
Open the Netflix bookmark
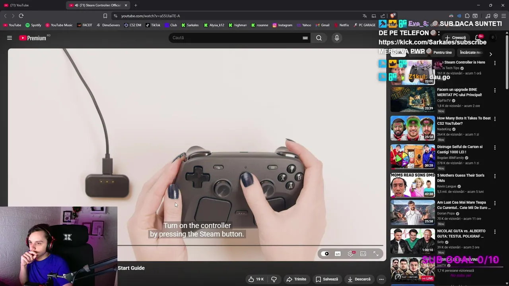click(x=341, y=25)
